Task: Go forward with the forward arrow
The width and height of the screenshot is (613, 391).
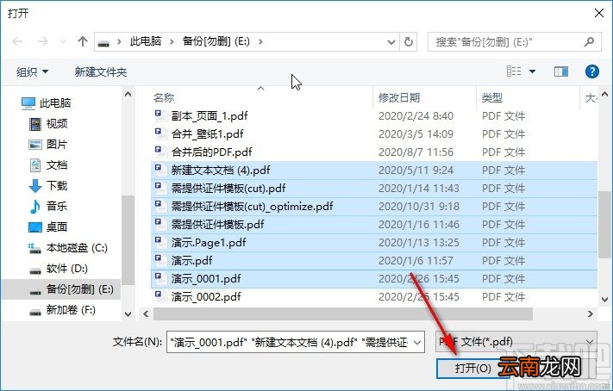Action: [42, 41]
